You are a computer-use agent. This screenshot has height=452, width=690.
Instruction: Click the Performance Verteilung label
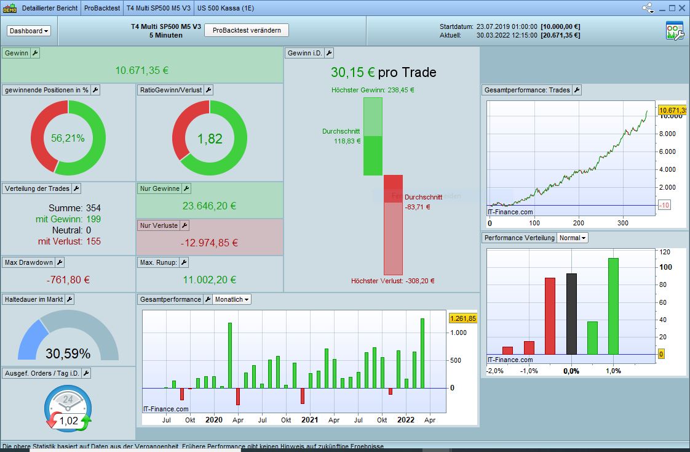(x=519, y=238)
